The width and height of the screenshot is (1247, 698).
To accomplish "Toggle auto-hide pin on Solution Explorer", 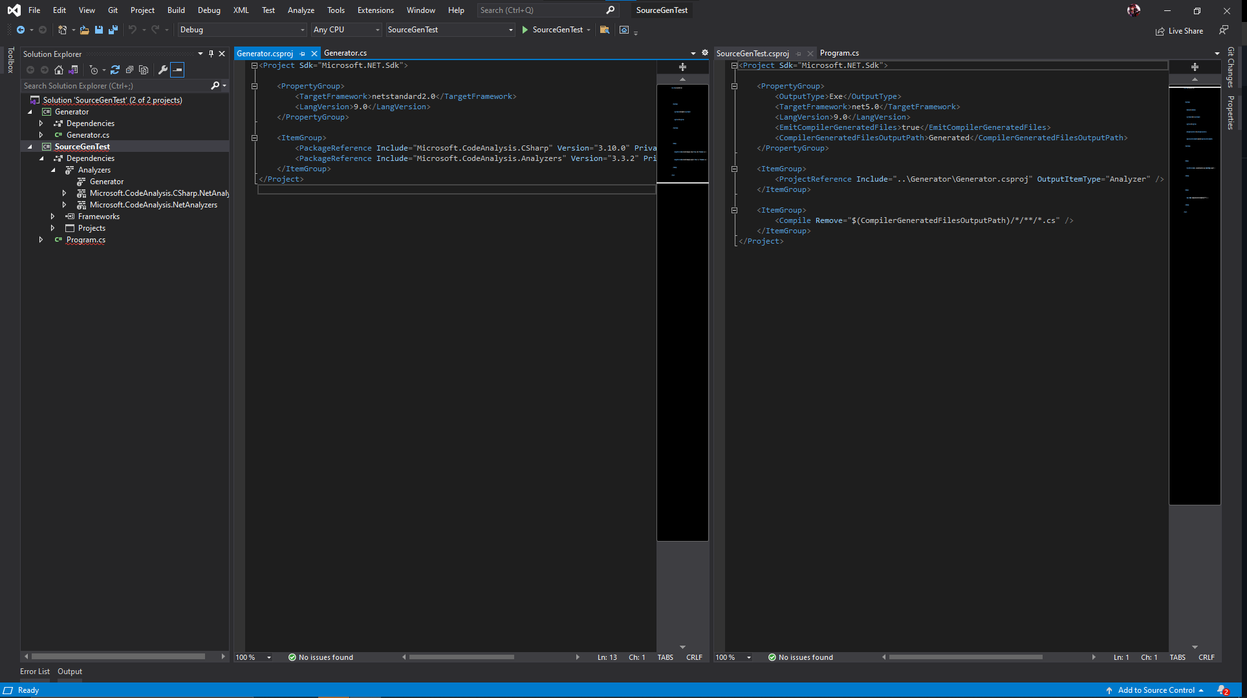I will [x=211, y=54].
